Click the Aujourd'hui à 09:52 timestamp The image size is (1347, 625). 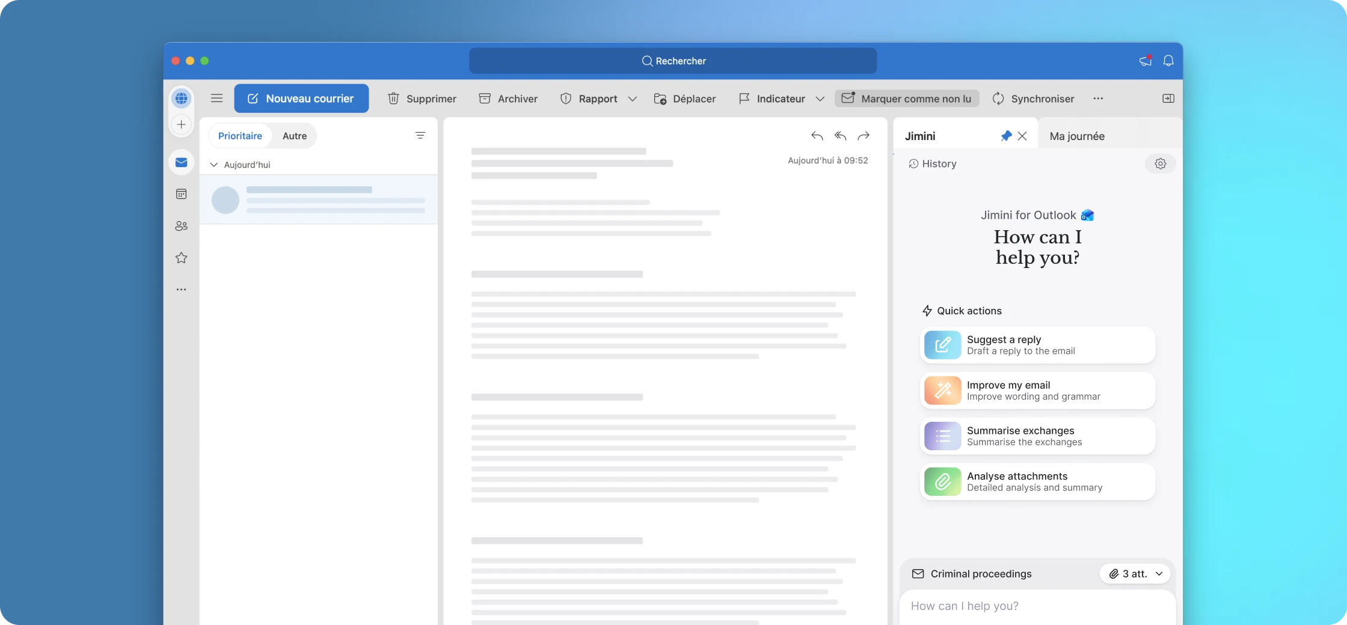coord(827,160)
